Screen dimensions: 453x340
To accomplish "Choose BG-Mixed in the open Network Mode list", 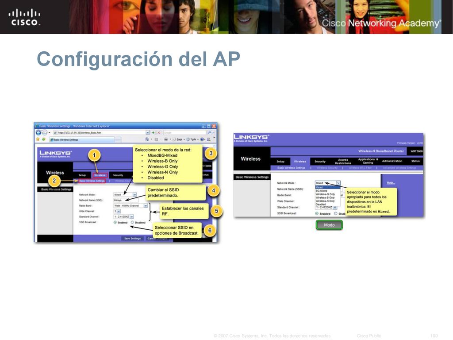I will [328, 191].
